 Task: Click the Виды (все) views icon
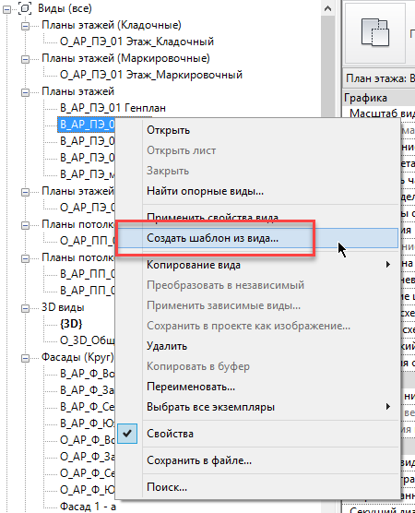[25, 8]
